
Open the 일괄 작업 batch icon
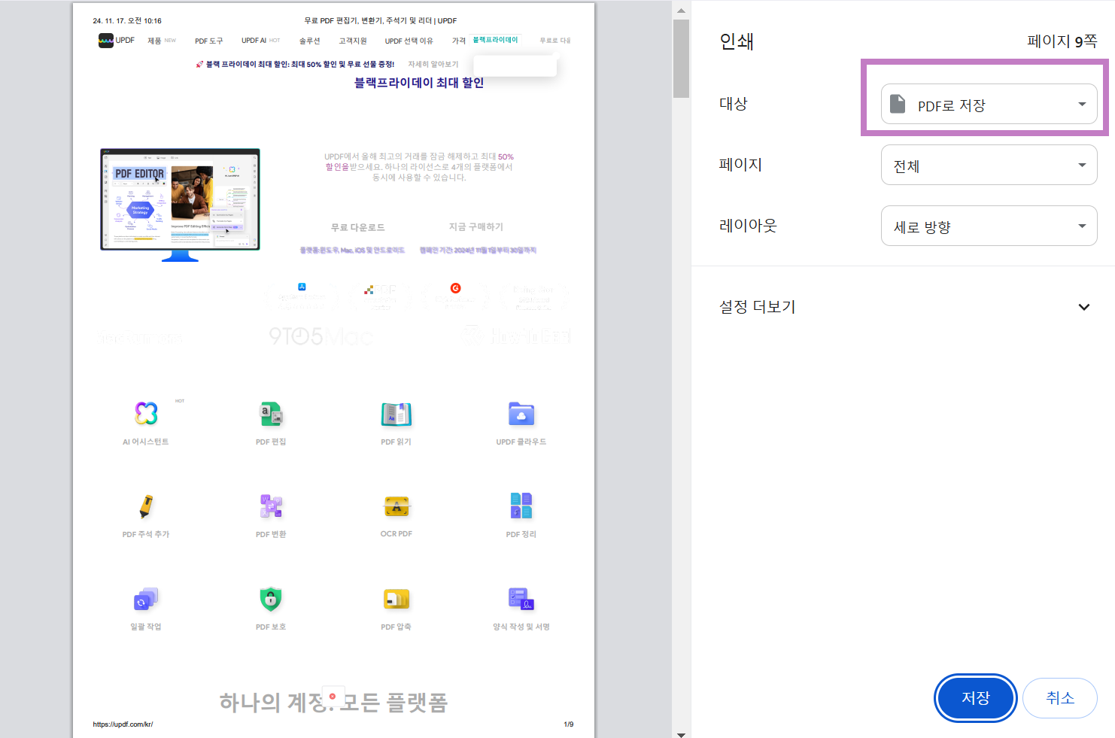click(145, 599)
